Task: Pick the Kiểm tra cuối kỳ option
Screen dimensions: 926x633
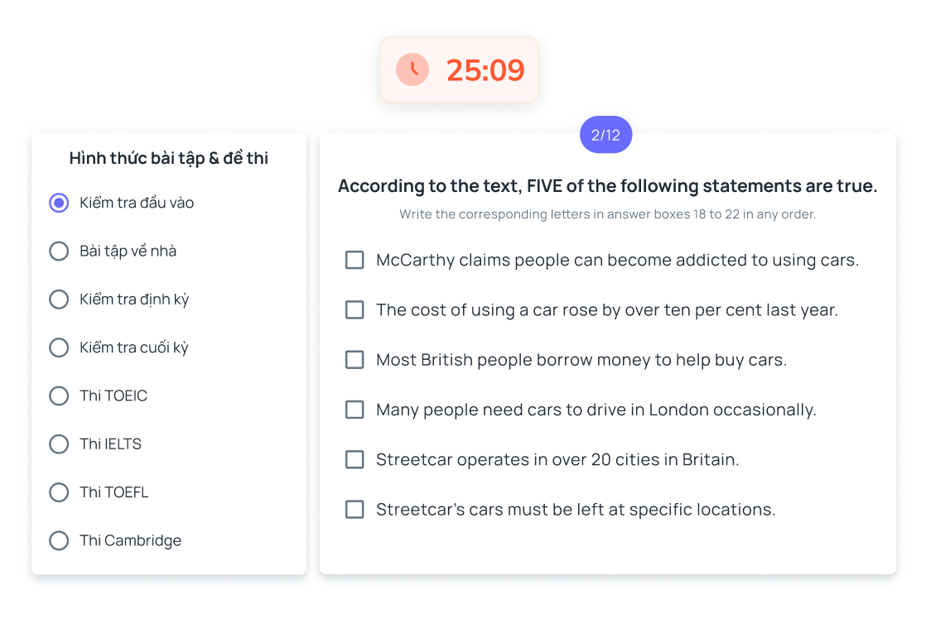Action: (x=59, y=348)
